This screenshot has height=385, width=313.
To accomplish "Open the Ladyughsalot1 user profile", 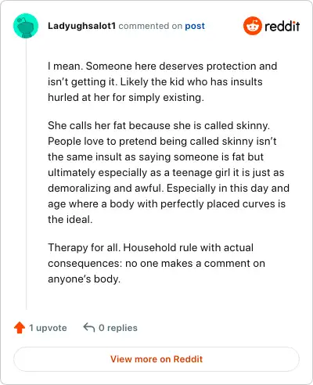I will pyautogui.click(x=81, y=26).
